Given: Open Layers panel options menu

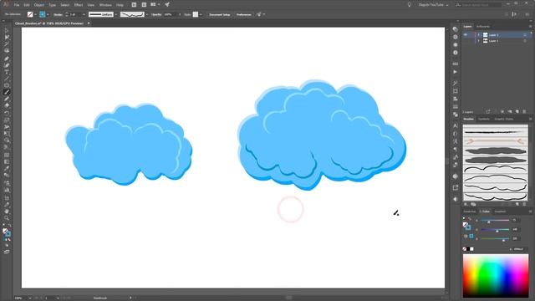Looking at the screenshot, I should [x=530, y=26].
